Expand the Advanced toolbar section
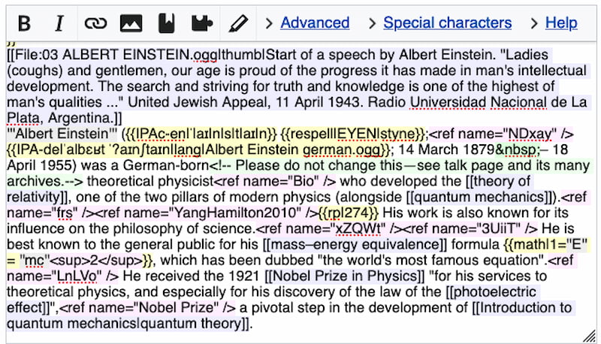Viewport: 601px width, 344px height. click(x=315, y=23)
